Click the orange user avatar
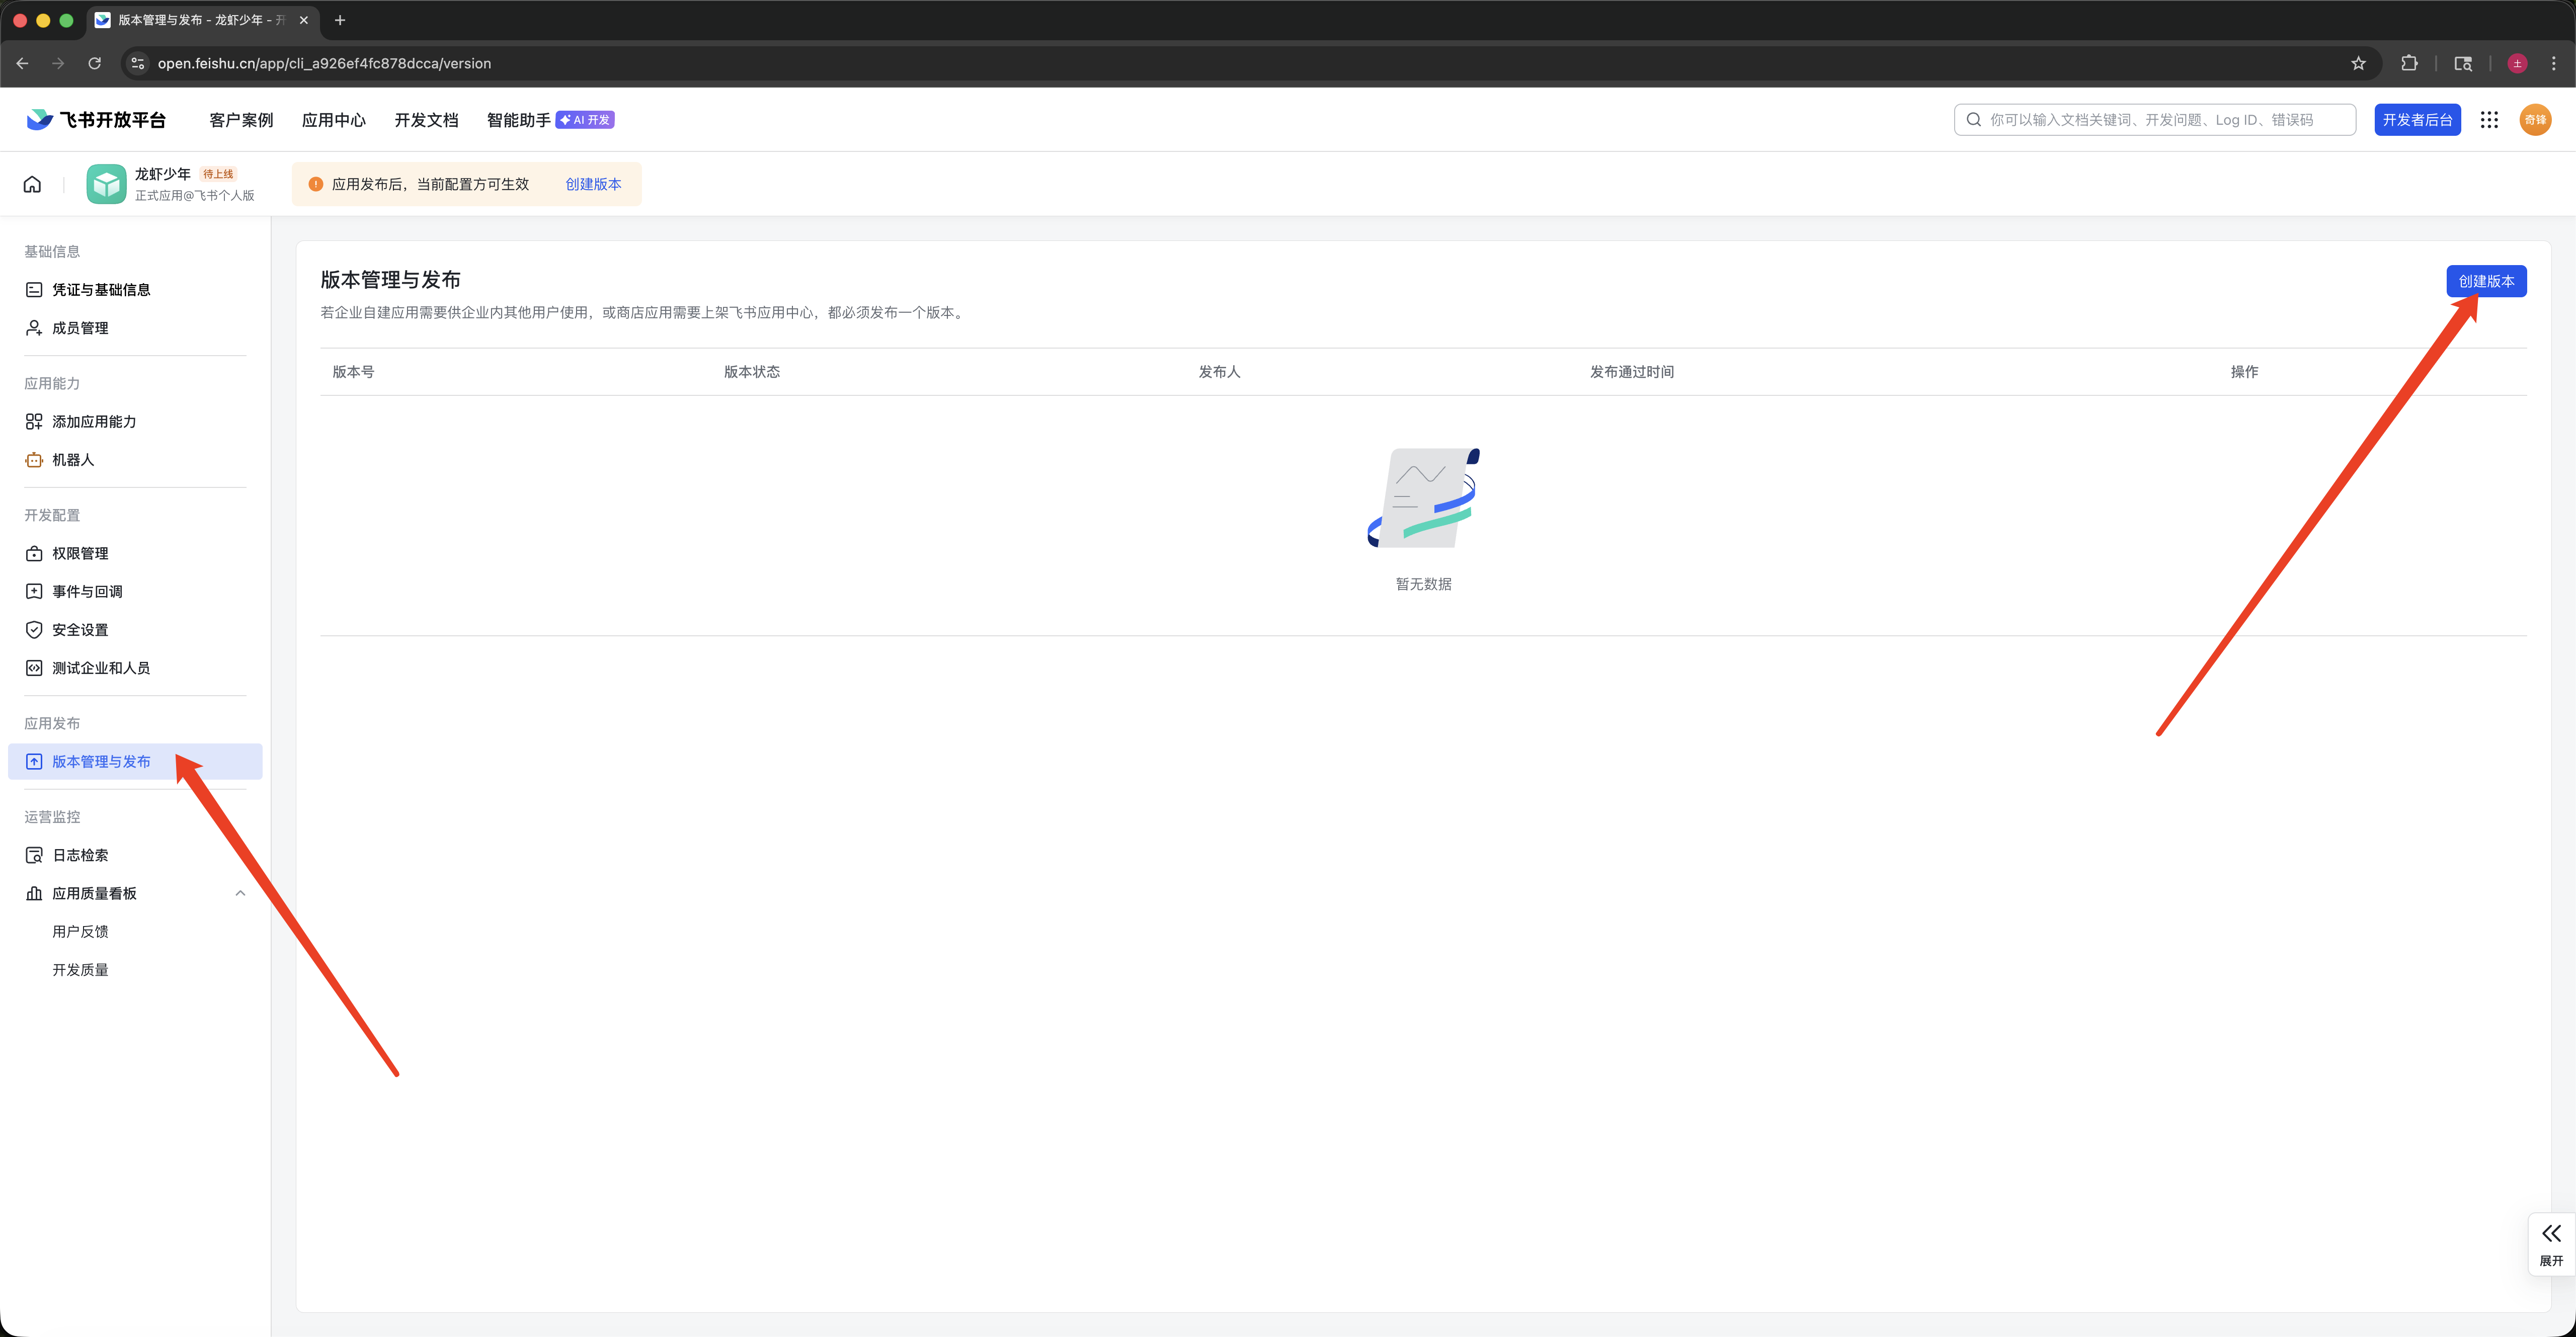2576x1337 pixels. click(x=2535, y=120)
